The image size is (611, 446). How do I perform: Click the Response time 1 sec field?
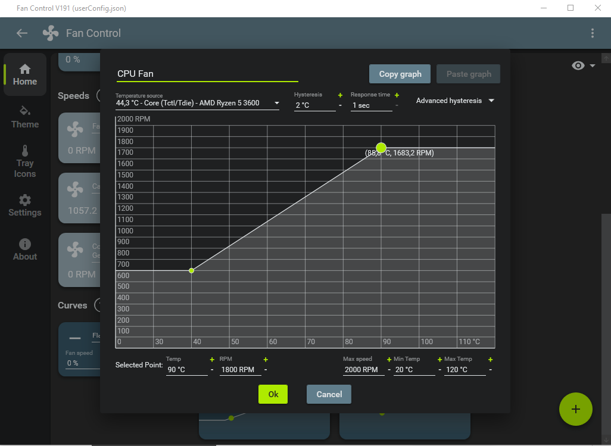[x=372, y=105]
